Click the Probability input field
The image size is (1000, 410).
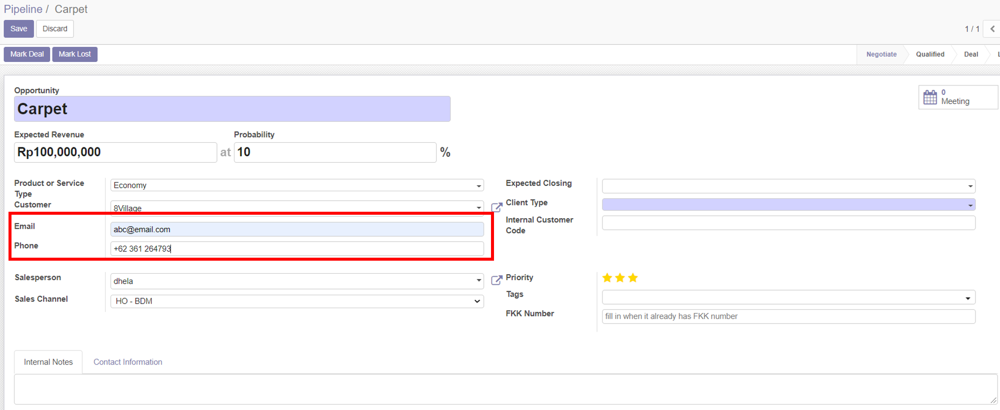tap(335, 152)
